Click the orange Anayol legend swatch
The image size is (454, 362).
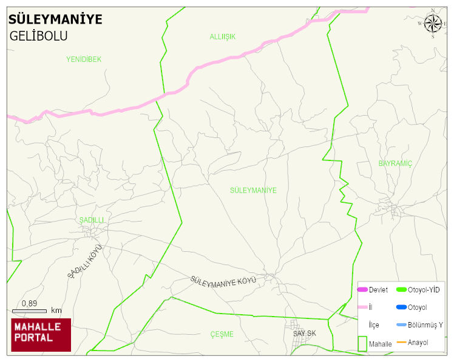point(401,343)
